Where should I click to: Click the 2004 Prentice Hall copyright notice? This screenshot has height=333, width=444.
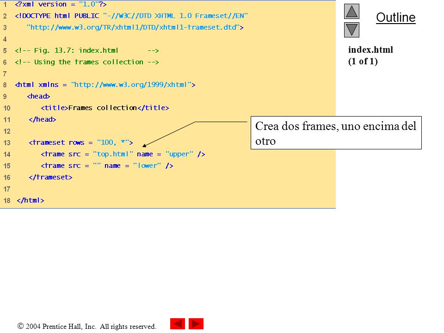(87, 326)
